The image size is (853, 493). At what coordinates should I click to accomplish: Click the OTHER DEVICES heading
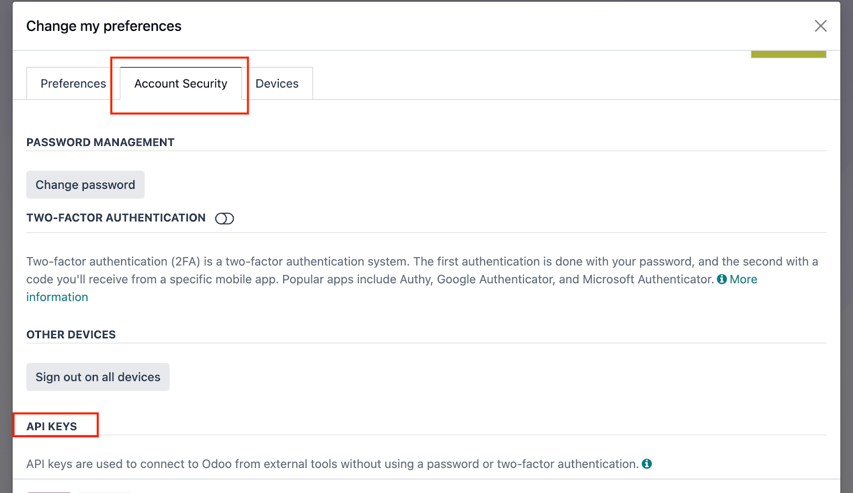coord(71,335)
